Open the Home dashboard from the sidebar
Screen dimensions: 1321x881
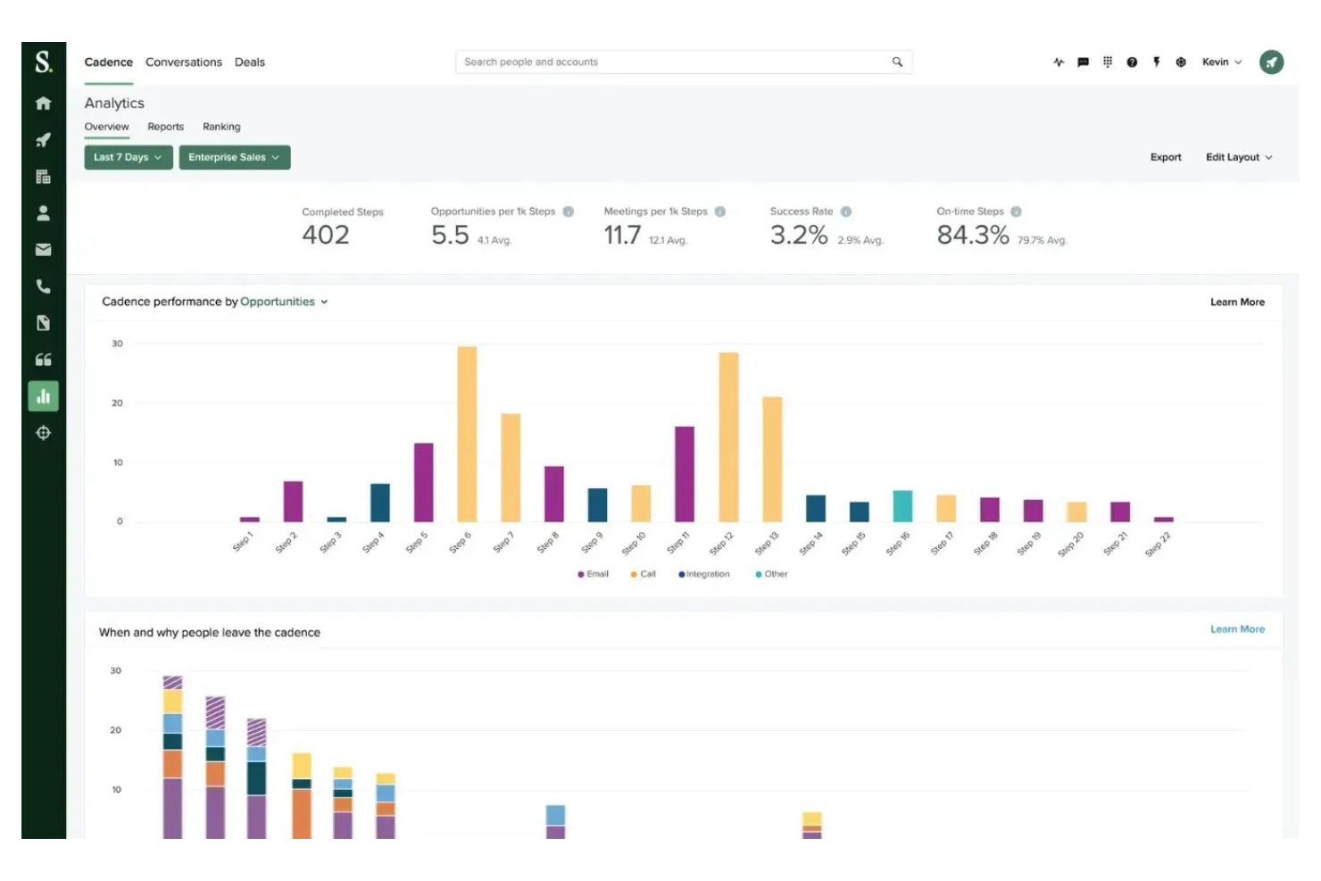pos(43,103)
